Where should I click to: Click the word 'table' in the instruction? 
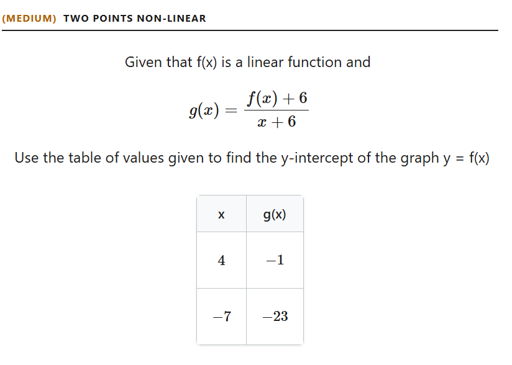pyautogui.click(x=85, y=158)
